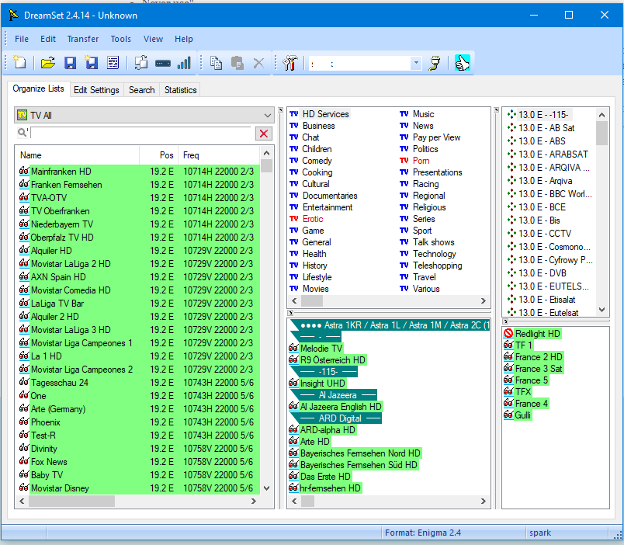Open the toolbar profile combo box arrow
Image resolution: width=624 pixels, height=545 pixels.
coord(416,63)
